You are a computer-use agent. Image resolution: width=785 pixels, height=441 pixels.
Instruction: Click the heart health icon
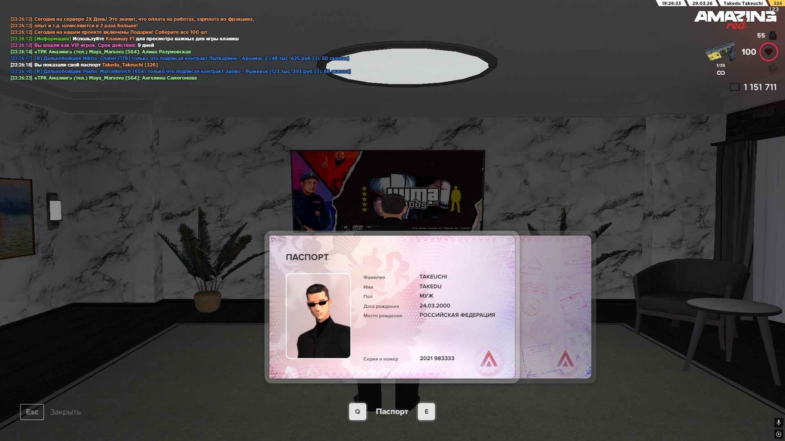pyautogui.click(x=768, y=52)
